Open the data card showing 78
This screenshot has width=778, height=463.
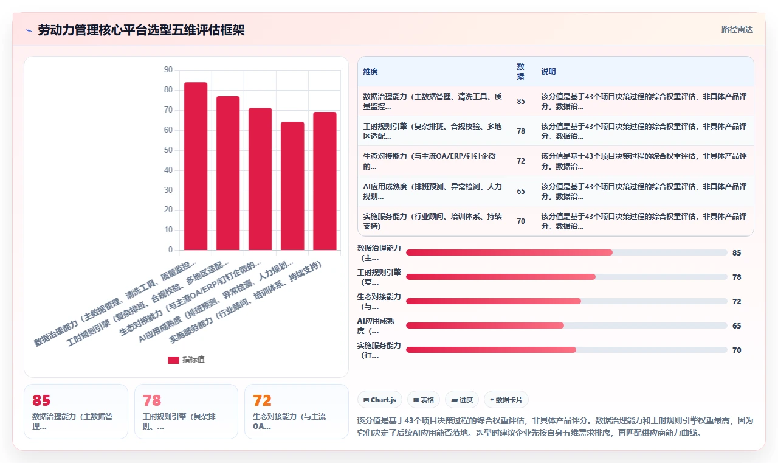[186, 411]
